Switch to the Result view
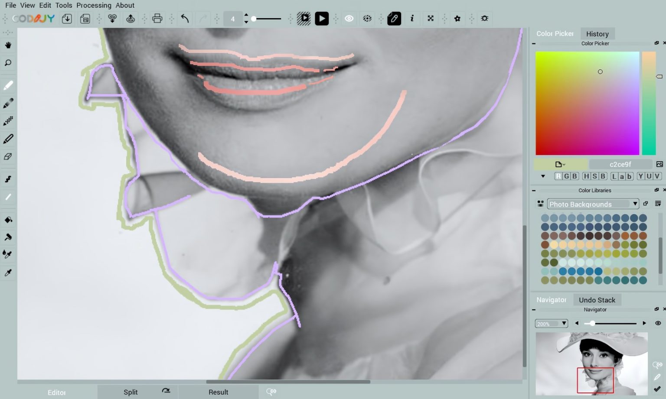The height and width of the screenshot is (399, 666). (219, 392)
